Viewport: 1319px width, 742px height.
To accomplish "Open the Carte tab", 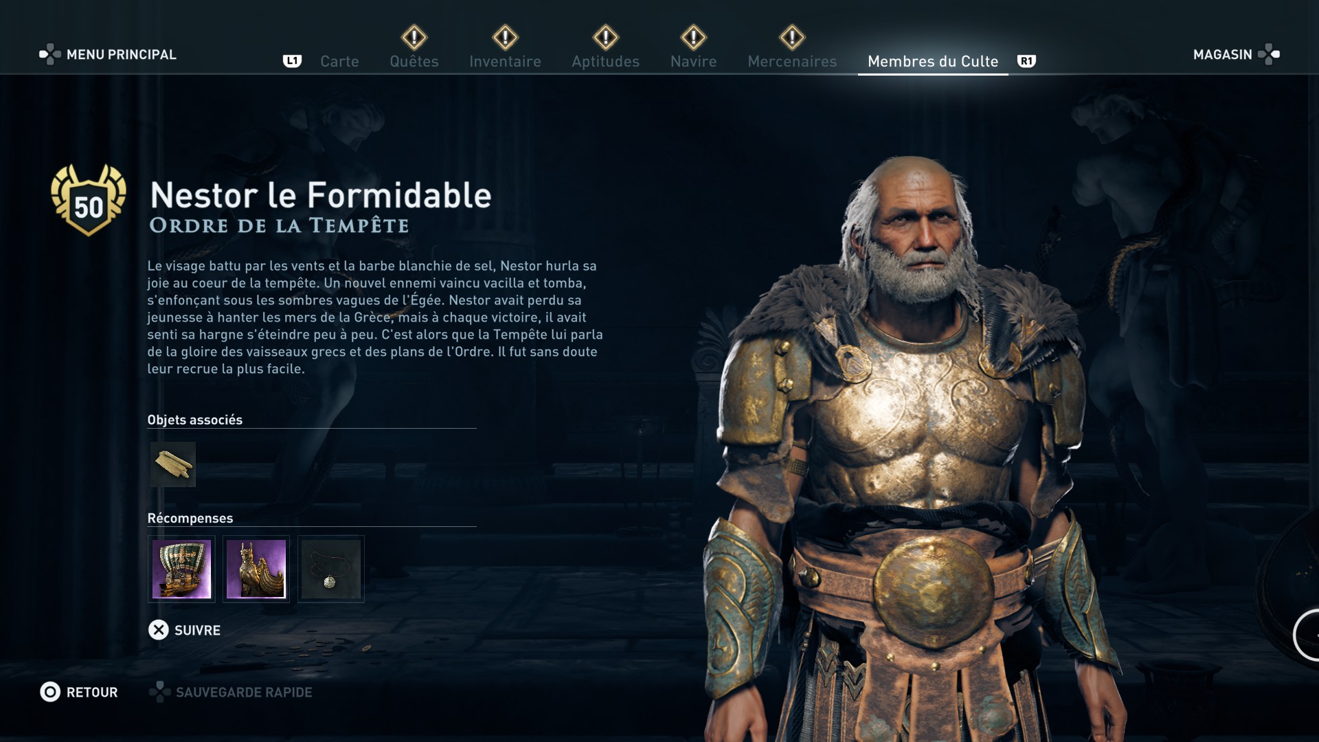I will [x=339, y=61].
